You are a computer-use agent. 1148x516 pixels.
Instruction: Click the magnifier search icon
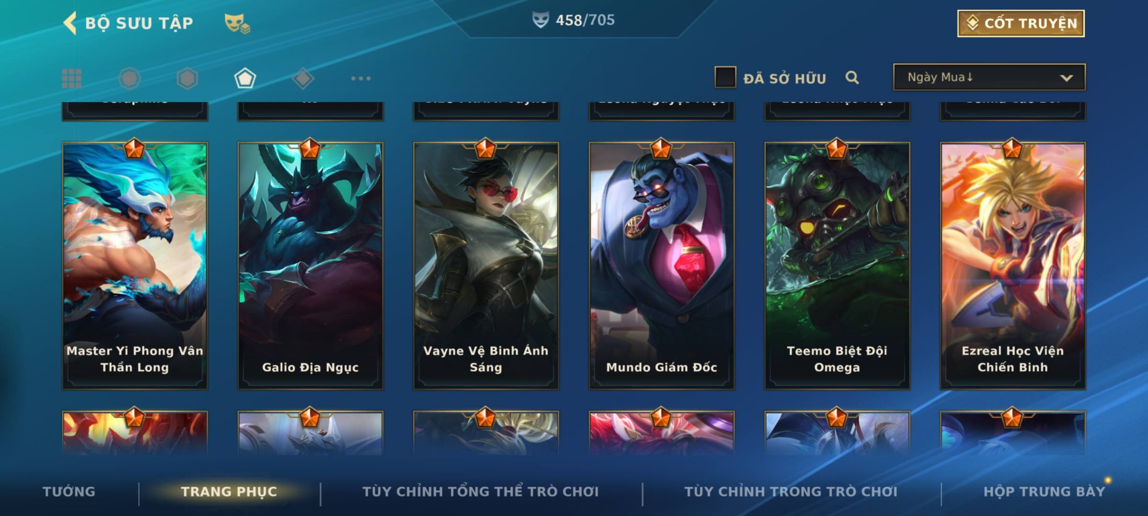point(852,77)
